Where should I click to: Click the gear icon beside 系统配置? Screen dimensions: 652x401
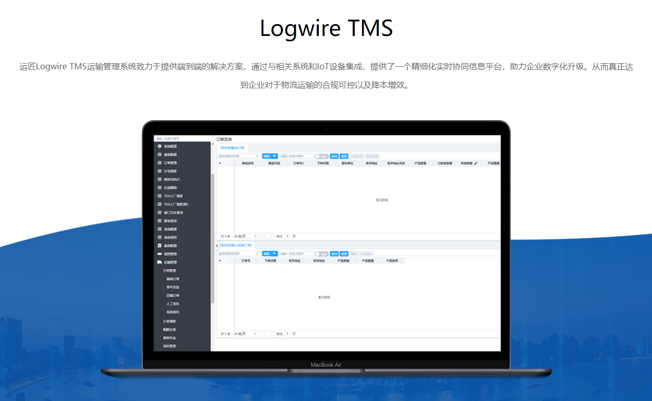pyautogui.click(x=159, y=146)
